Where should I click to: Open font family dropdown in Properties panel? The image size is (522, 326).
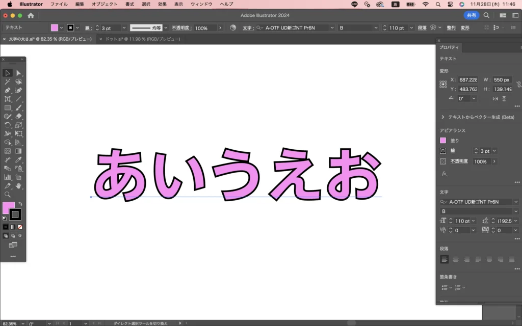[515, 202]
